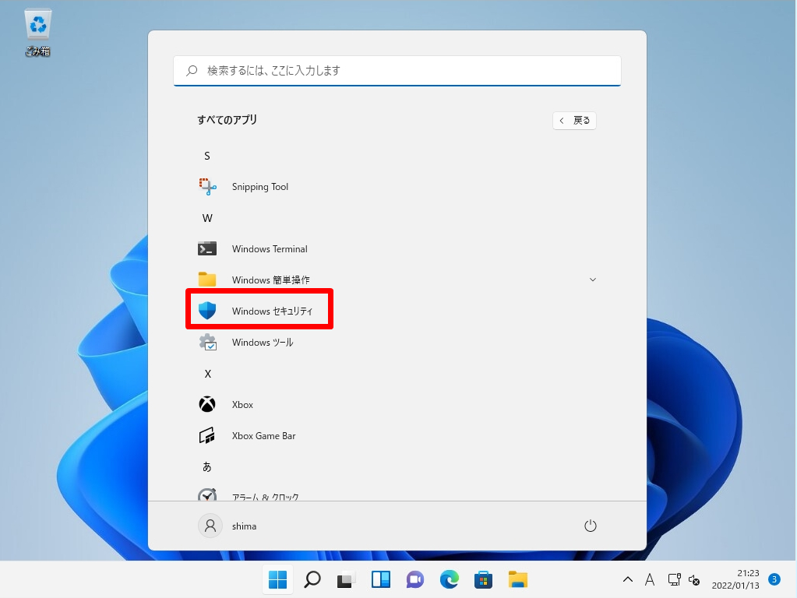The width and height of the screenshot is (797, 598).
Task: Click the IME input mode A indicator
Action: coord(650,580)
